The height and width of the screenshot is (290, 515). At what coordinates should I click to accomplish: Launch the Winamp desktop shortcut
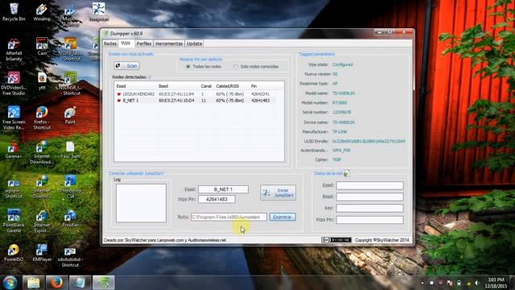42,12
